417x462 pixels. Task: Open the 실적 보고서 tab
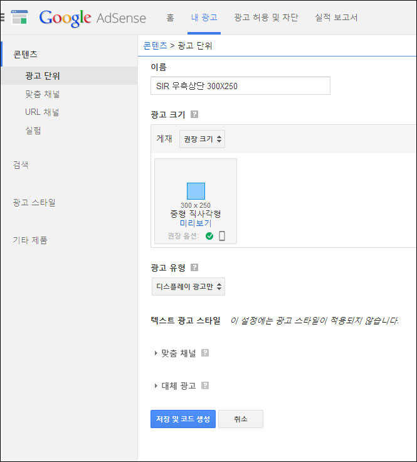(336, 18)
